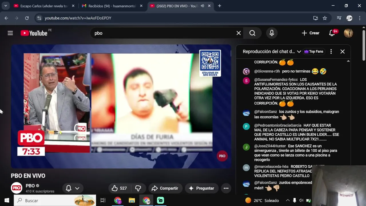The image size is (366, 206).
Task: Open the YouTube hamburger guide menu
Action: 10,33
